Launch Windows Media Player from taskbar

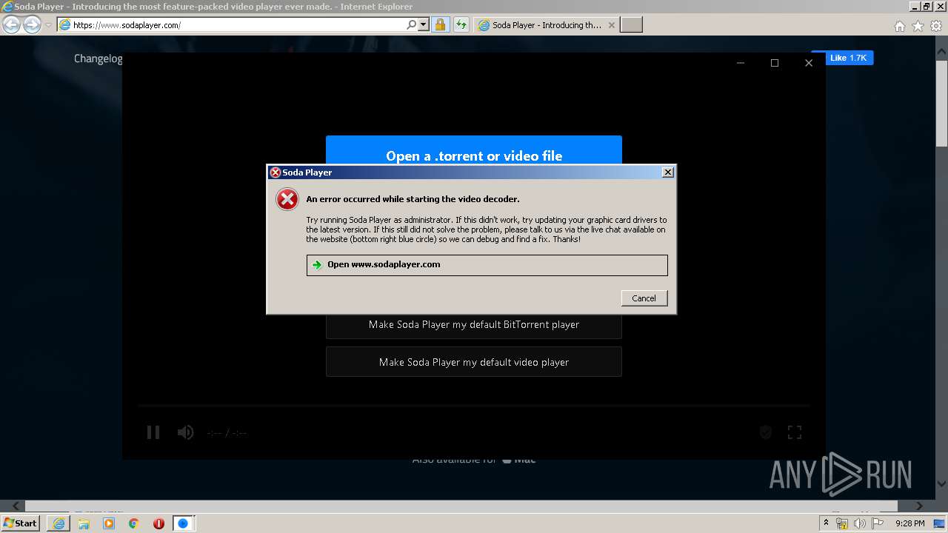point(109,523)
